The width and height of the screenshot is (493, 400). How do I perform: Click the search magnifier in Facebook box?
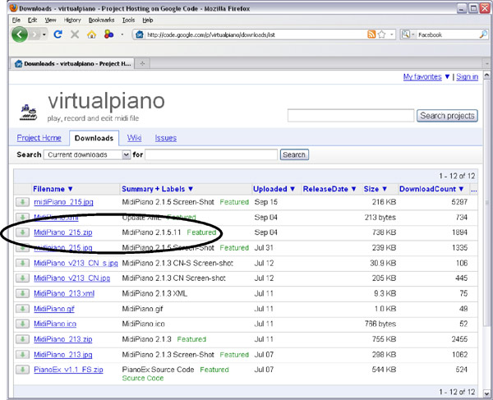[483, 34]
